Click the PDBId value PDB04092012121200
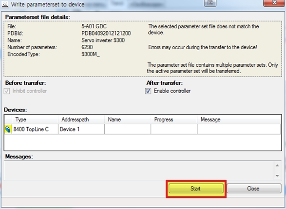 pos(106,34)
